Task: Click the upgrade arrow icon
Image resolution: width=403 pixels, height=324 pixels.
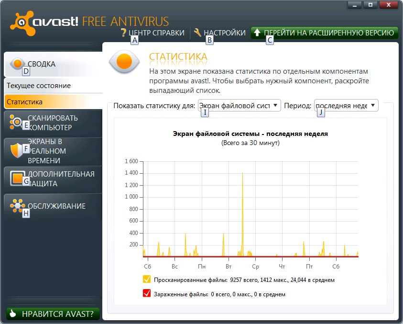Action: coord(257,33)
